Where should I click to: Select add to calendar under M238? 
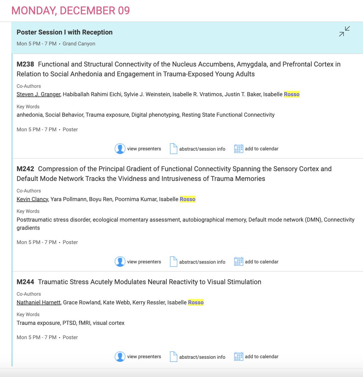coord(261,149)
